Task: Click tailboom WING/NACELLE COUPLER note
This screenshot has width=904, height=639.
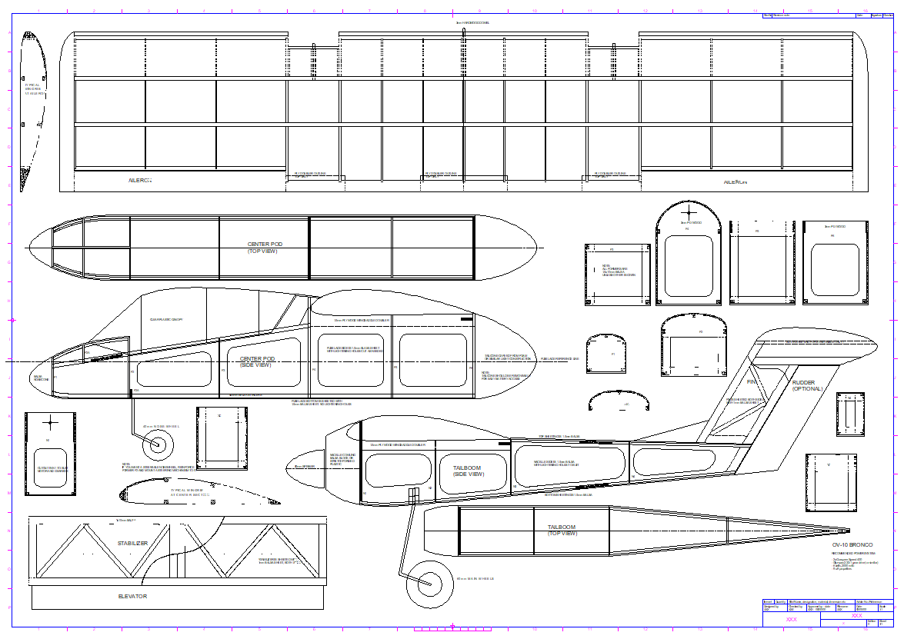Action: click(398, 444)
